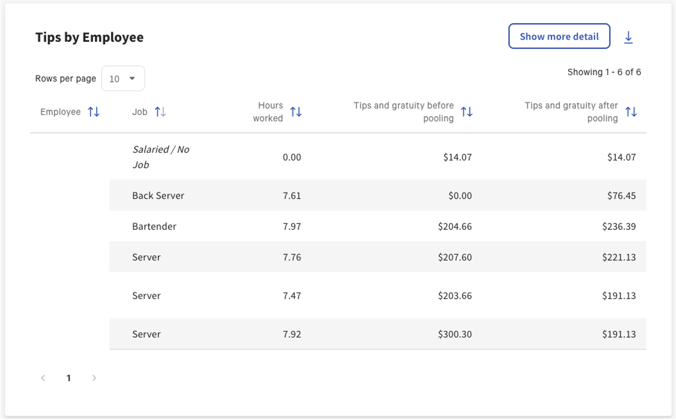
Task: Sort by Hours worked
Action: [296, 112]
